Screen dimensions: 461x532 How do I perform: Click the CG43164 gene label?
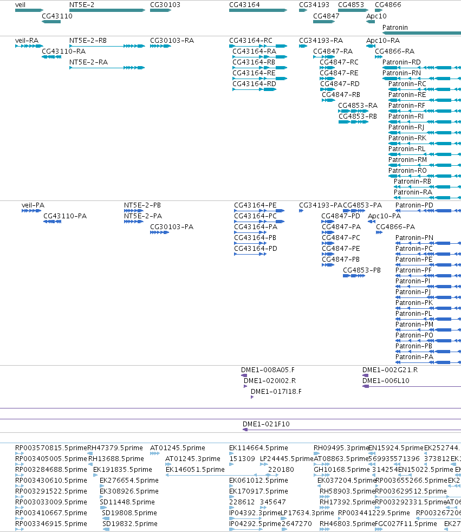point(244,5)
